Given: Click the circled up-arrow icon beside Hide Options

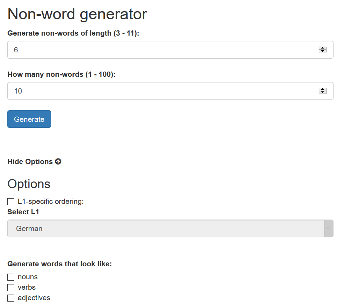Looking at the screenshot, I should pos(58,162).
